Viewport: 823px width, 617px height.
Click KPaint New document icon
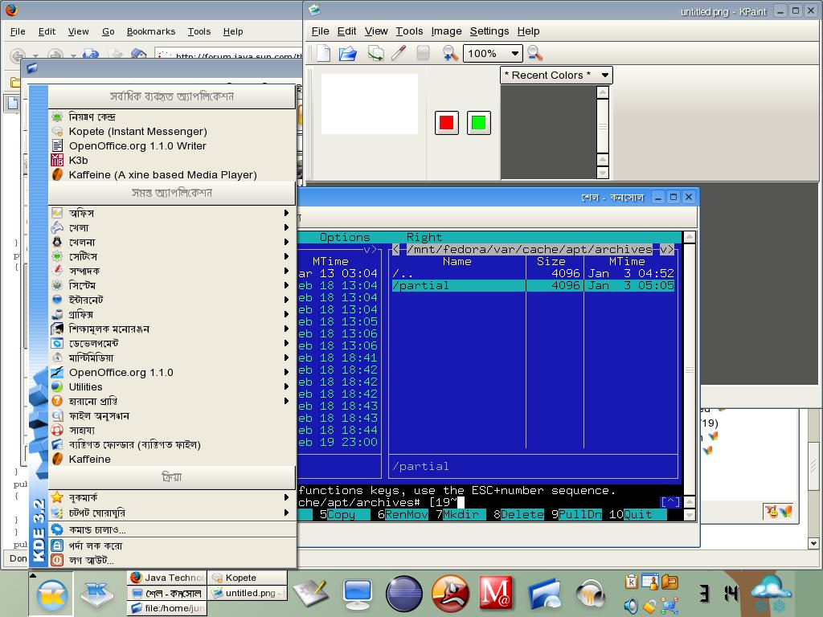(323, 53)
